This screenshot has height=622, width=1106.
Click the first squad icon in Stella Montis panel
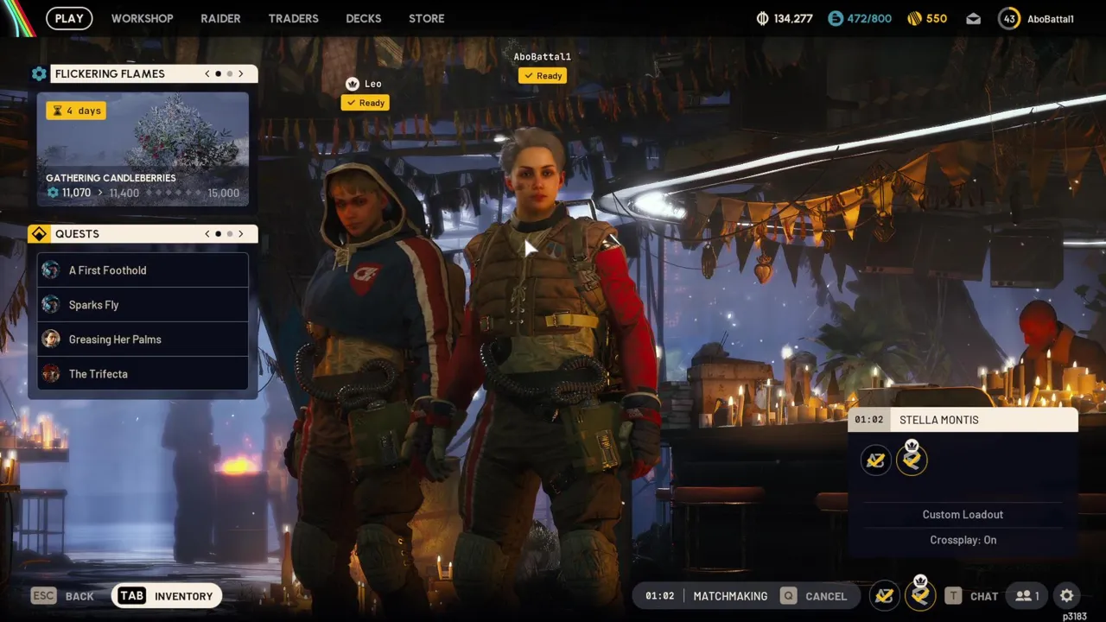pyautogui.click(x=875, y=460)
